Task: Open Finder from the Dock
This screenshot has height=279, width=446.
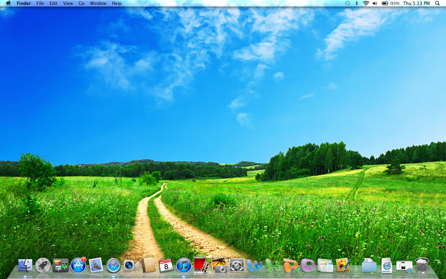Action: pos(25,265)
